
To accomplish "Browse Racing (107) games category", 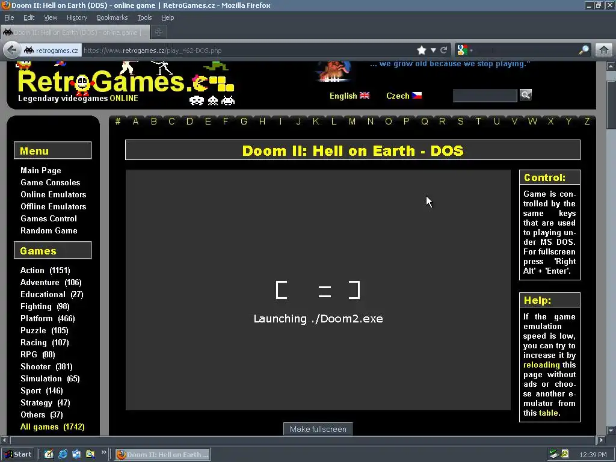I will (45, 342).
